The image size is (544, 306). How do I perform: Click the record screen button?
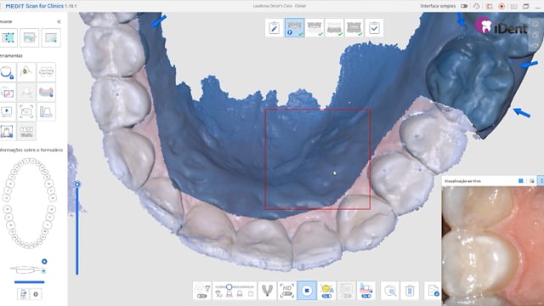(501, 6)
